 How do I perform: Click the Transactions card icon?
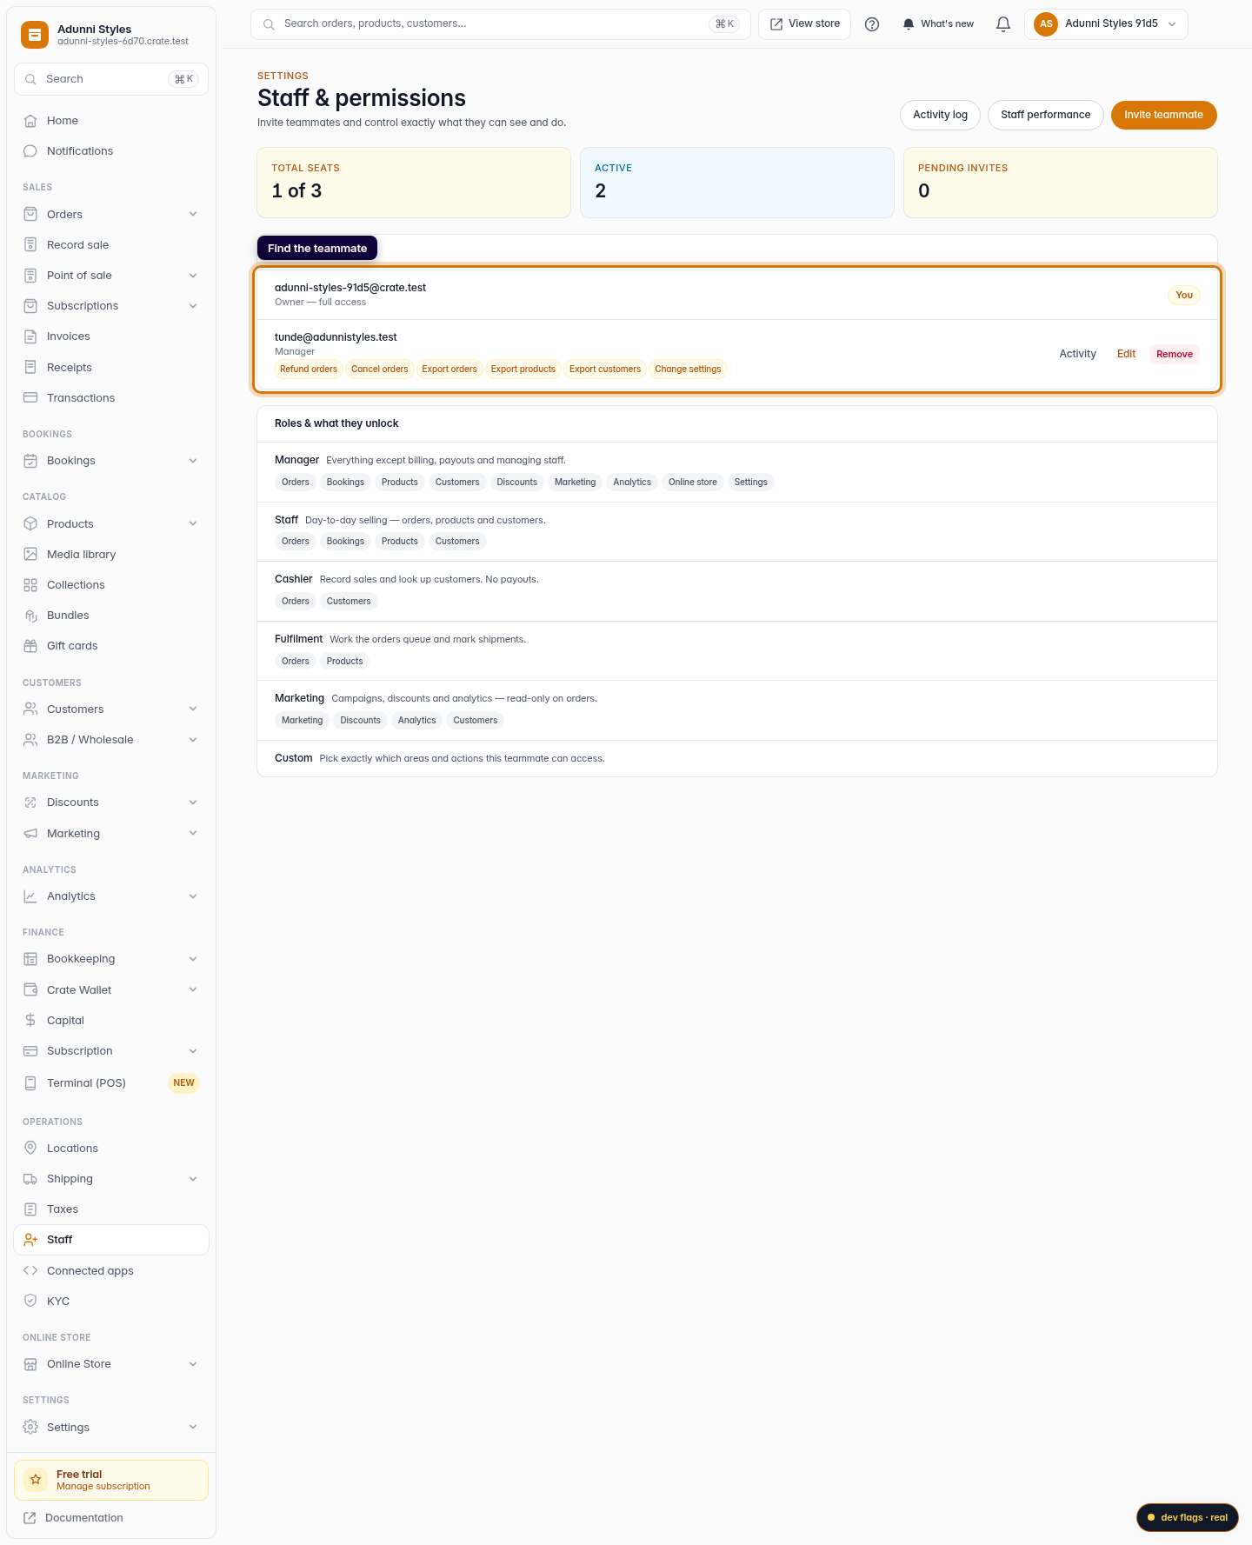pos(30,398)
